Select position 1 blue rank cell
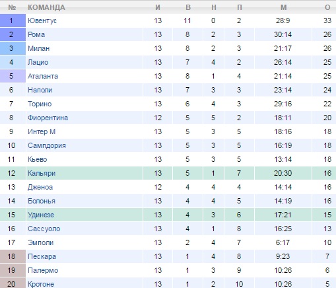 (13, 20)
